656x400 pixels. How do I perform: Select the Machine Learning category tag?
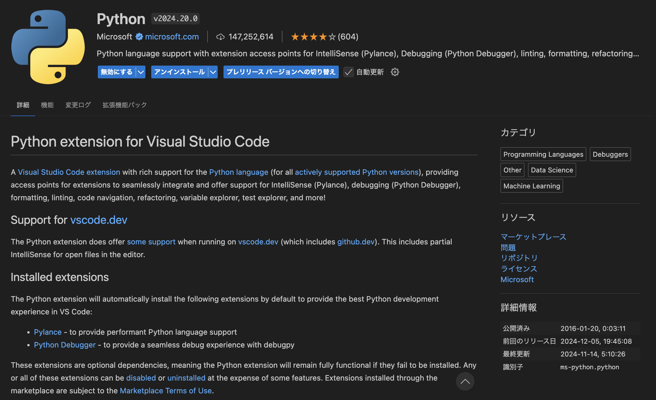tap(531, 186)
